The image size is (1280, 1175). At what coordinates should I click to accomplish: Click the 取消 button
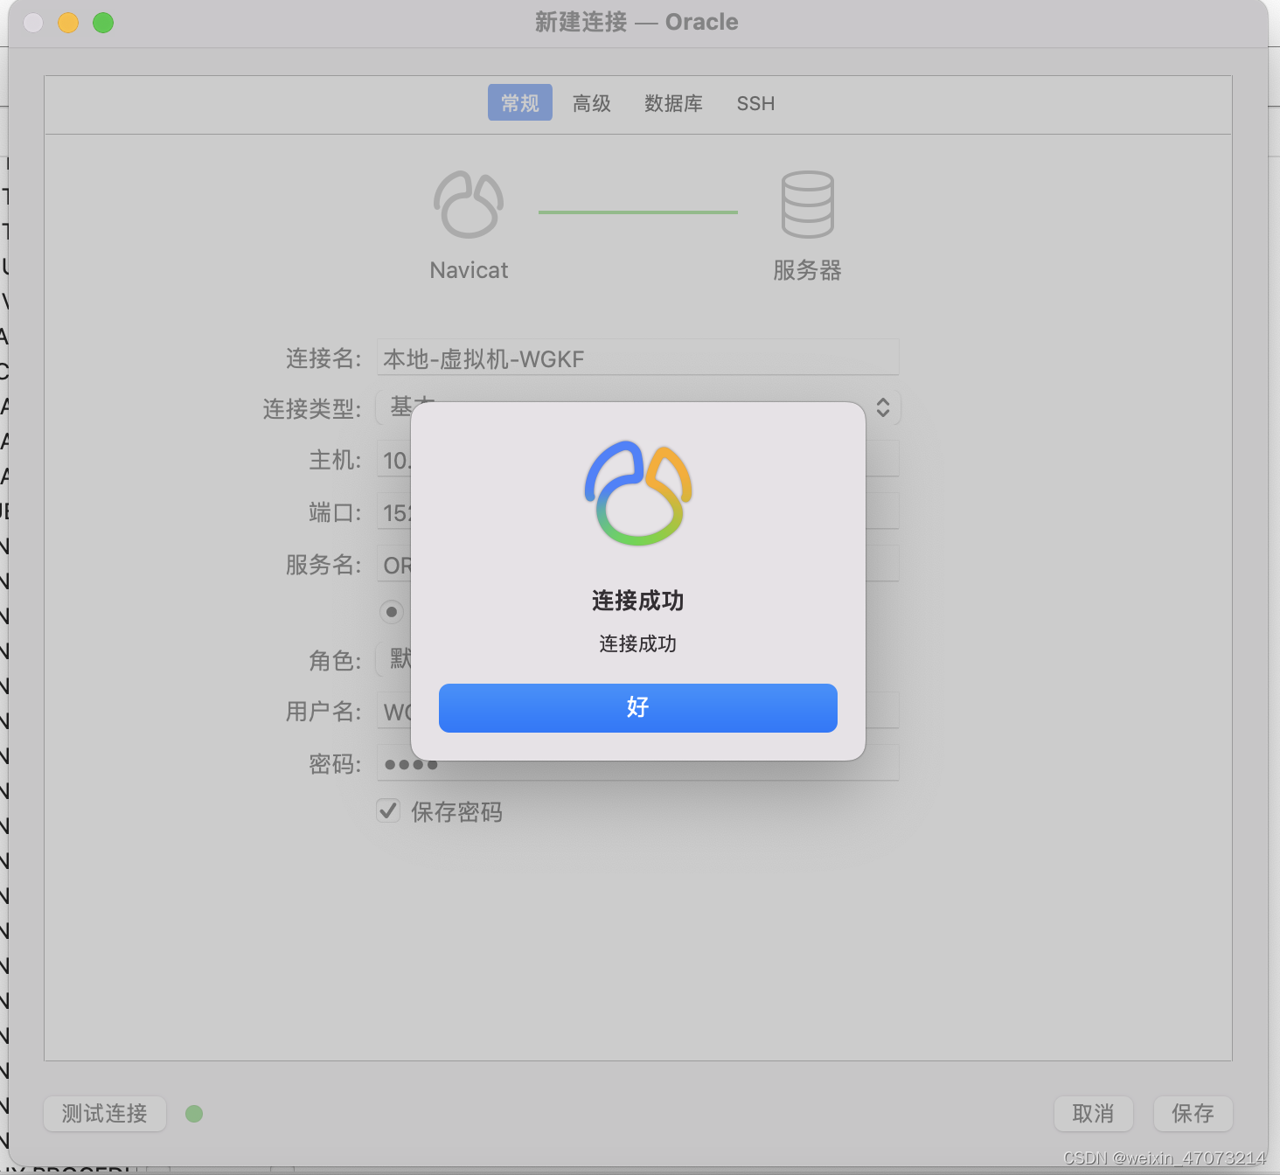(x=1093, y=1113)
